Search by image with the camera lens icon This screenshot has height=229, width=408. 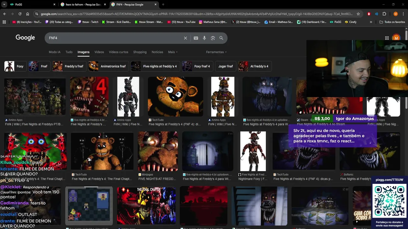click(x=213, y=38)
